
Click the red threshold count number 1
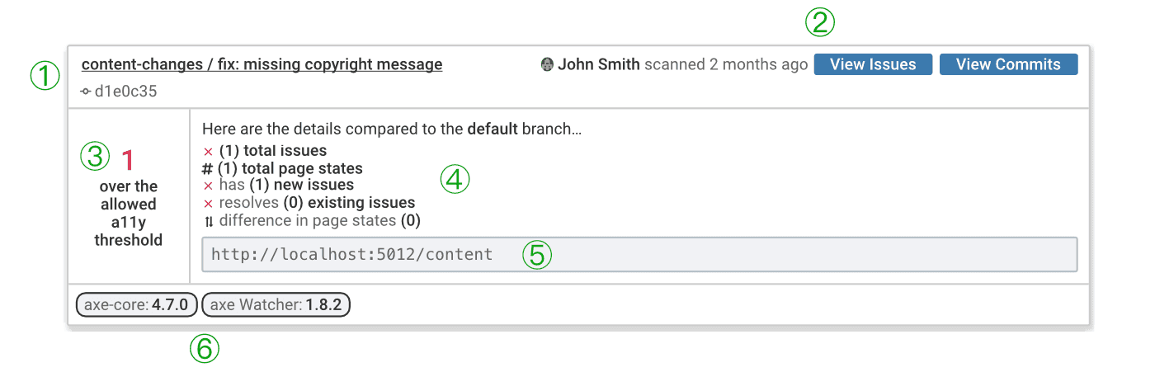128,158
